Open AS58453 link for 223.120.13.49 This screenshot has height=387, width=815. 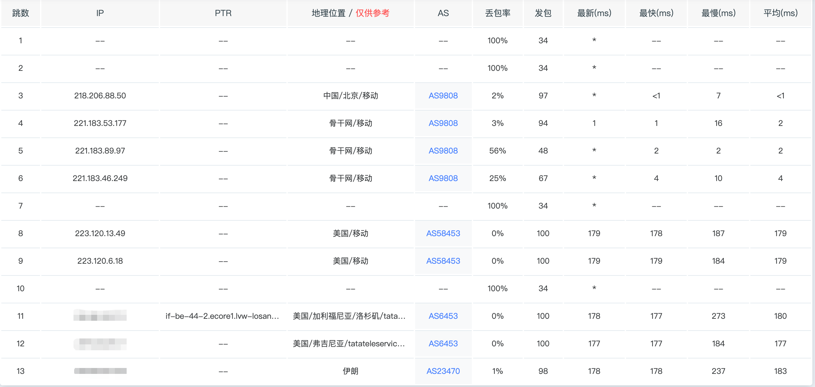pos(443,233)
